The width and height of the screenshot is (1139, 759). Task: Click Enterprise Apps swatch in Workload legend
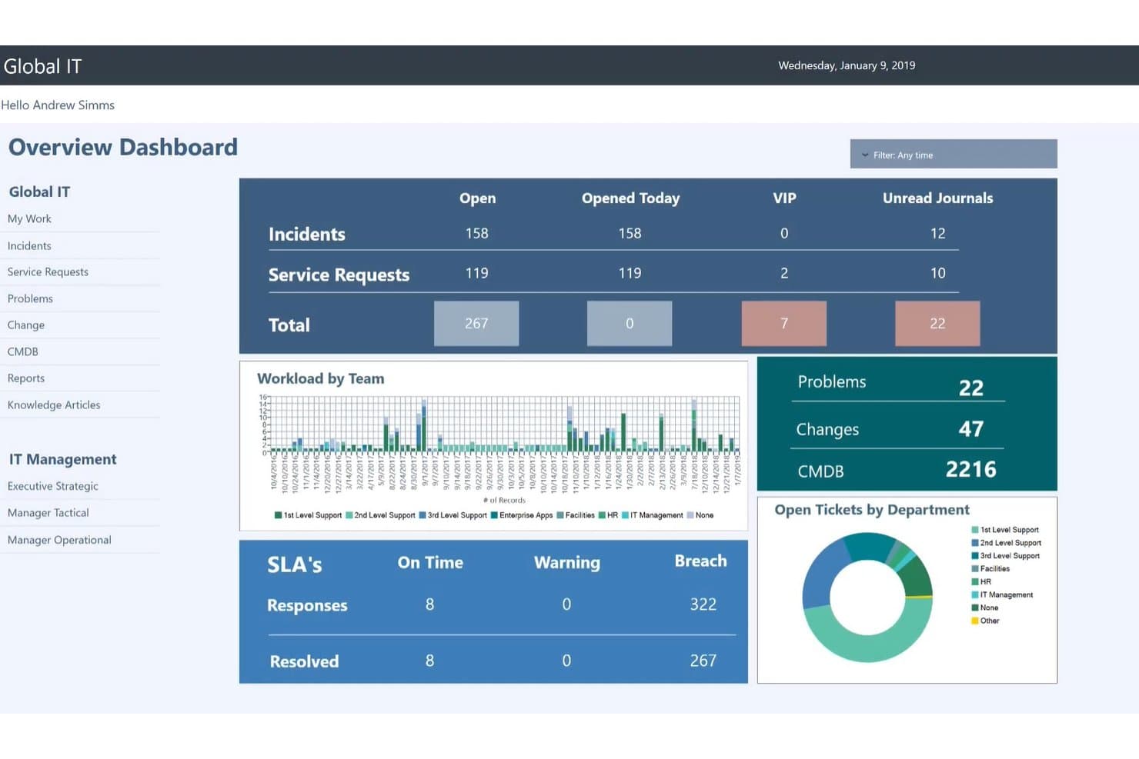tap(494, 516)
